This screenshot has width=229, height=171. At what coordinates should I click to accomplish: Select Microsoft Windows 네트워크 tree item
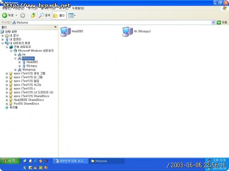click(x=36, y=51)
